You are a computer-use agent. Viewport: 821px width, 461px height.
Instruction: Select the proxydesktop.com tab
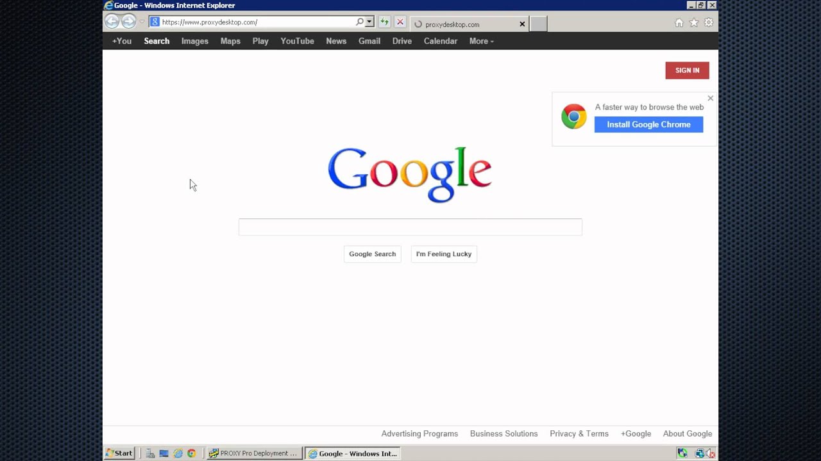(469, 24)
